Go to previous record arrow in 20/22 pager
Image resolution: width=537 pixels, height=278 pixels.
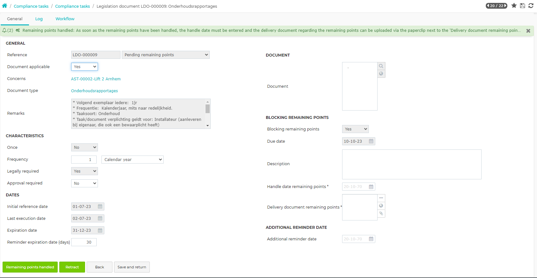(488, 6)
